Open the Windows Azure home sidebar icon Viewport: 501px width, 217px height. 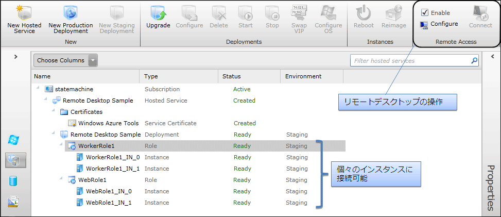pyautogui.click(x=14, y=140)
